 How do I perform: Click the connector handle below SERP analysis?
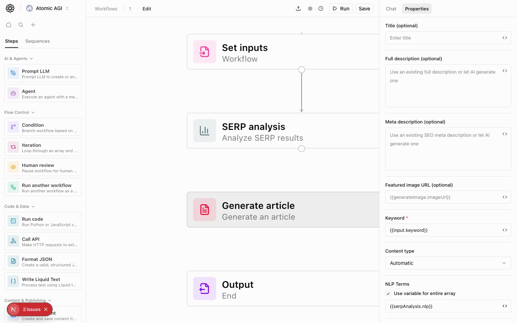[302, 149]
